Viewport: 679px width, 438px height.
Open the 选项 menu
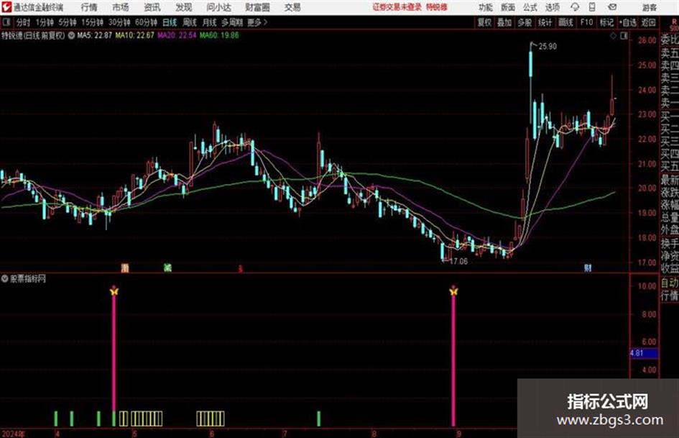pyautogui.click(x=552, y=7)
